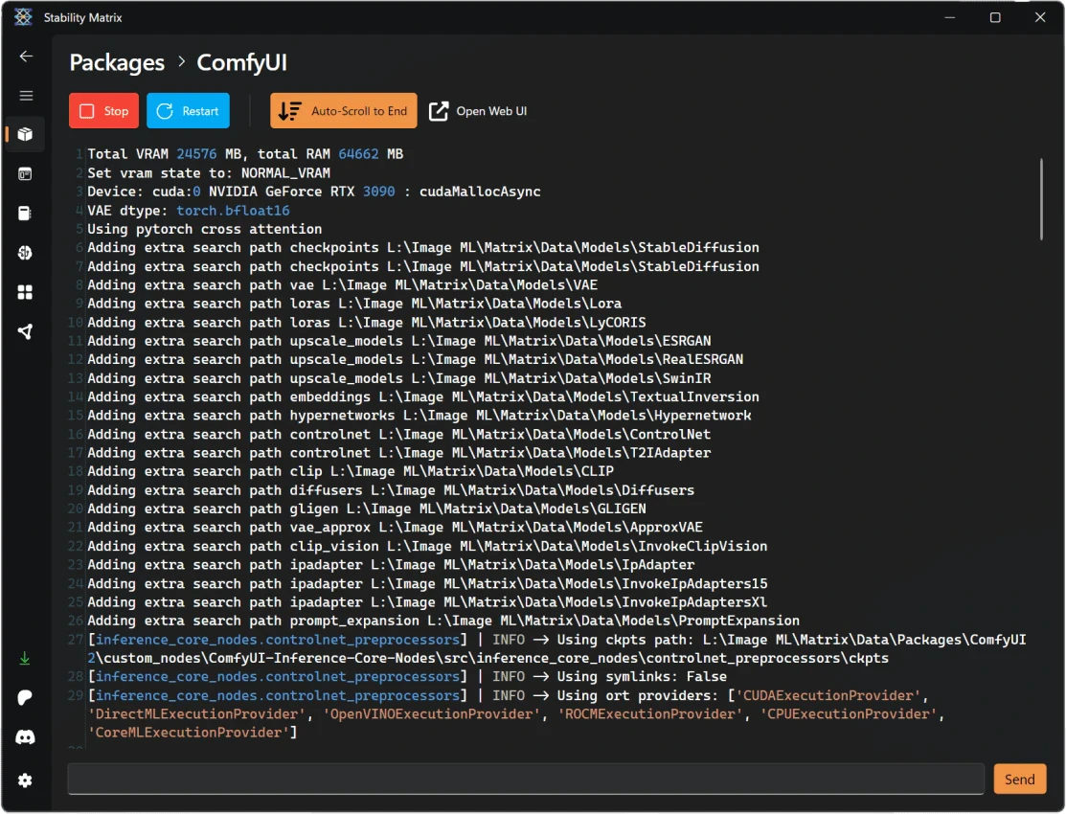Open the Discord icon in sidebar
1066x814 pixels.
click(26, 737)
